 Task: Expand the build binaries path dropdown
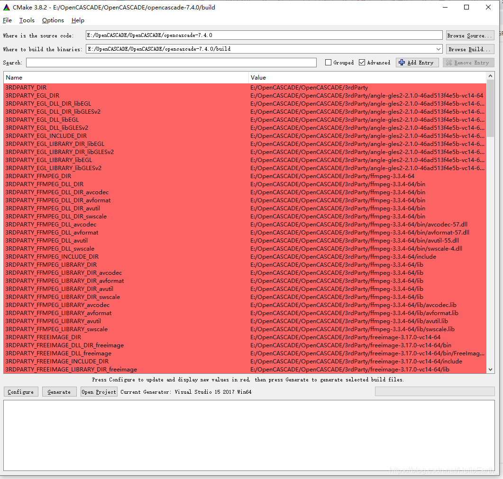tap(438, 49)
